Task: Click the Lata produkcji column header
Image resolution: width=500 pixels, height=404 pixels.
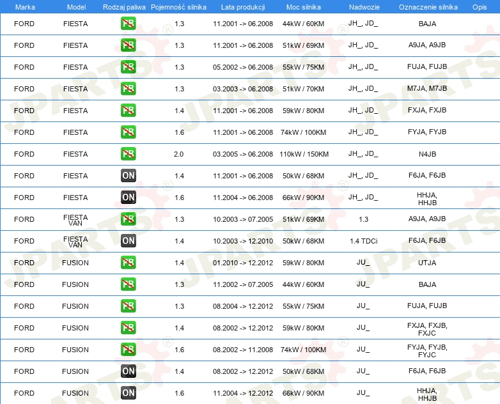Action: tap(243, 7)
